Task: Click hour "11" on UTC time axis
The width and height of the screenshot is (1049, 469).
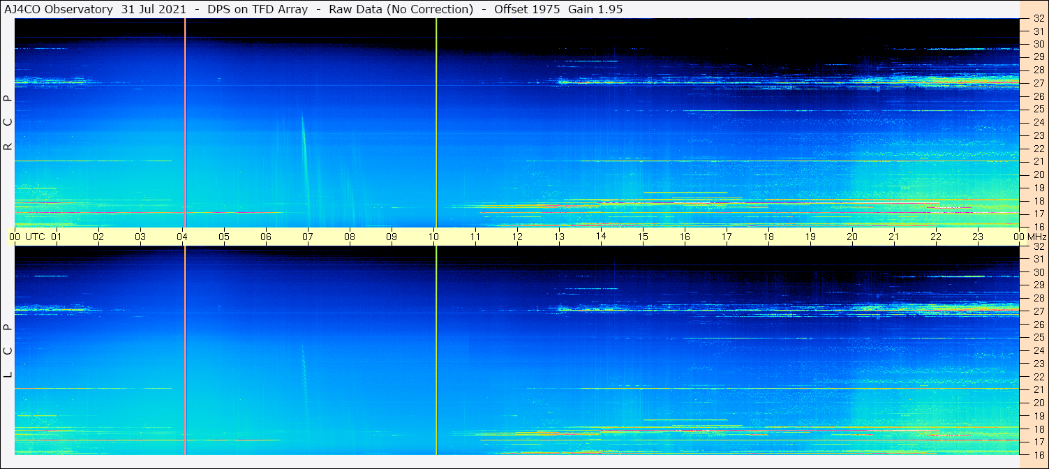Action: click(475, 237)
